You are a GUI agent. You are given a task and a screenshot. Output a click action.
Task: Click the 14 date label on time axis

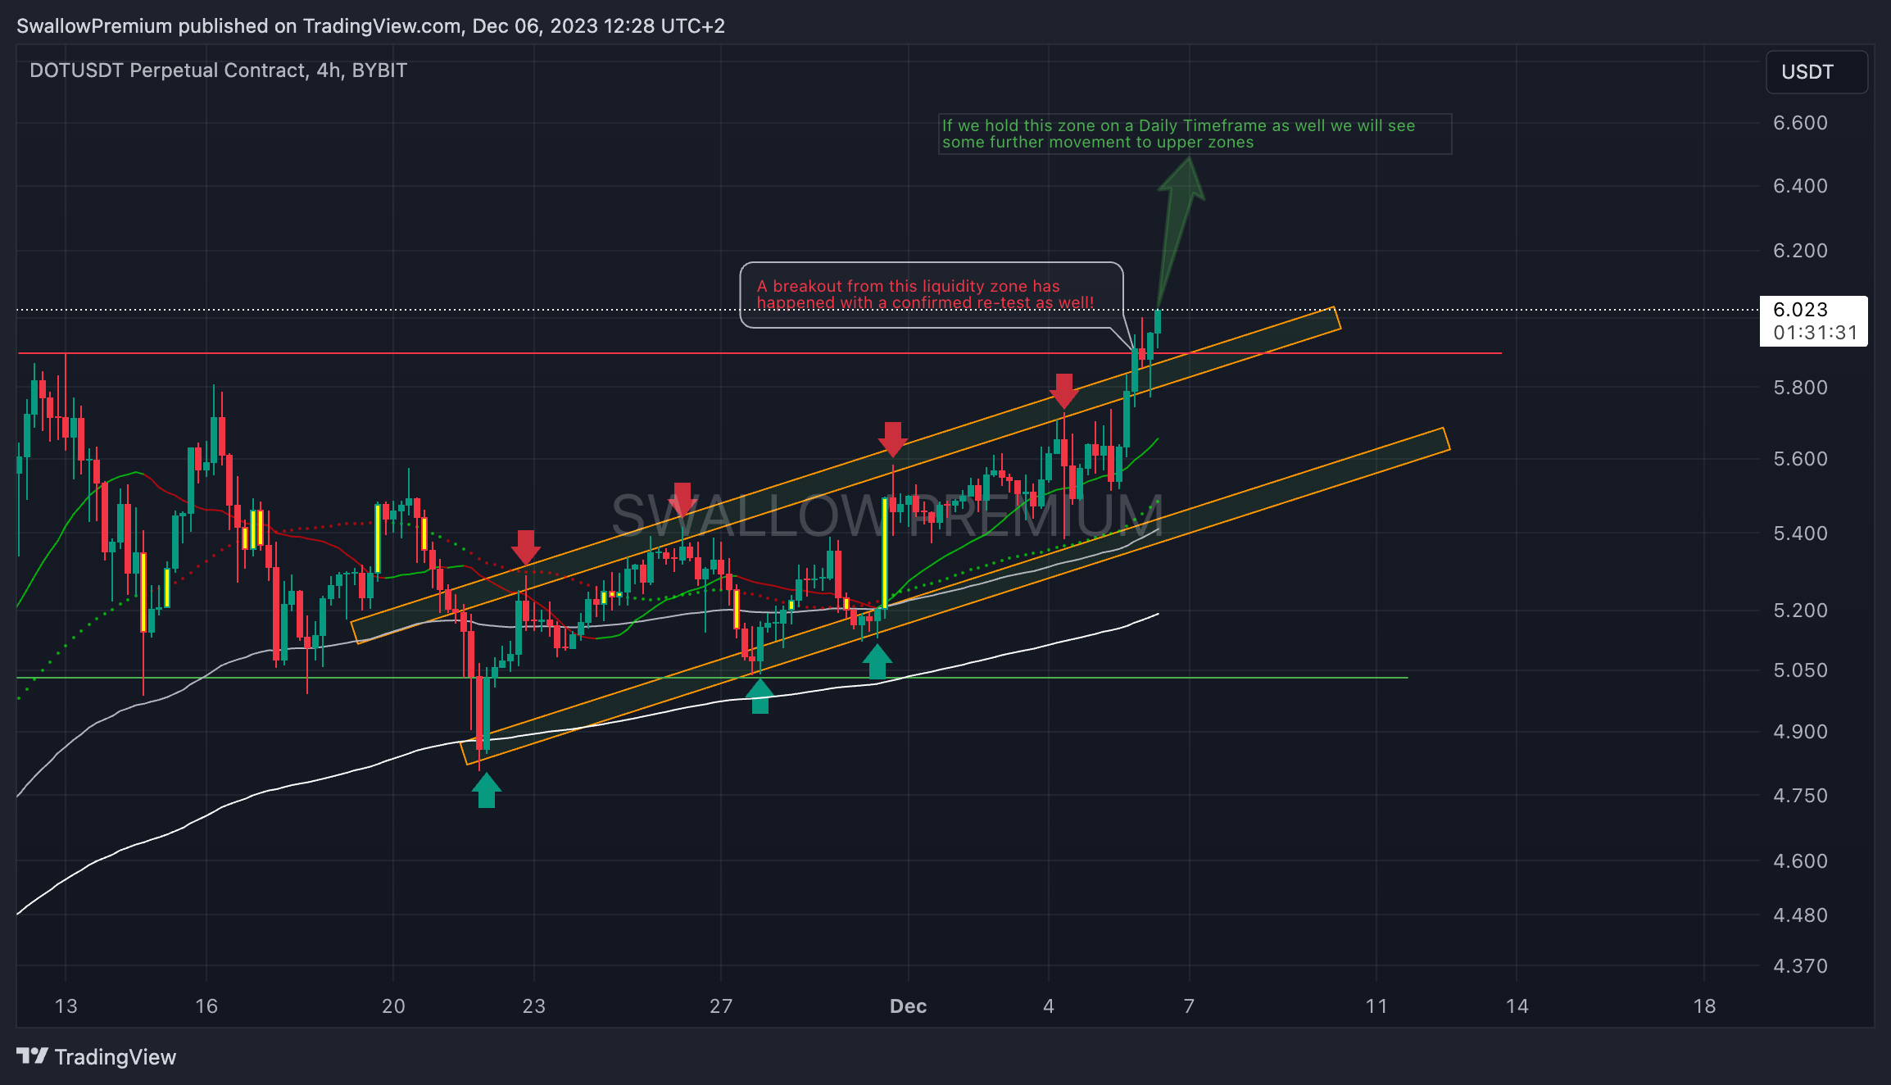point(1517,1006)
